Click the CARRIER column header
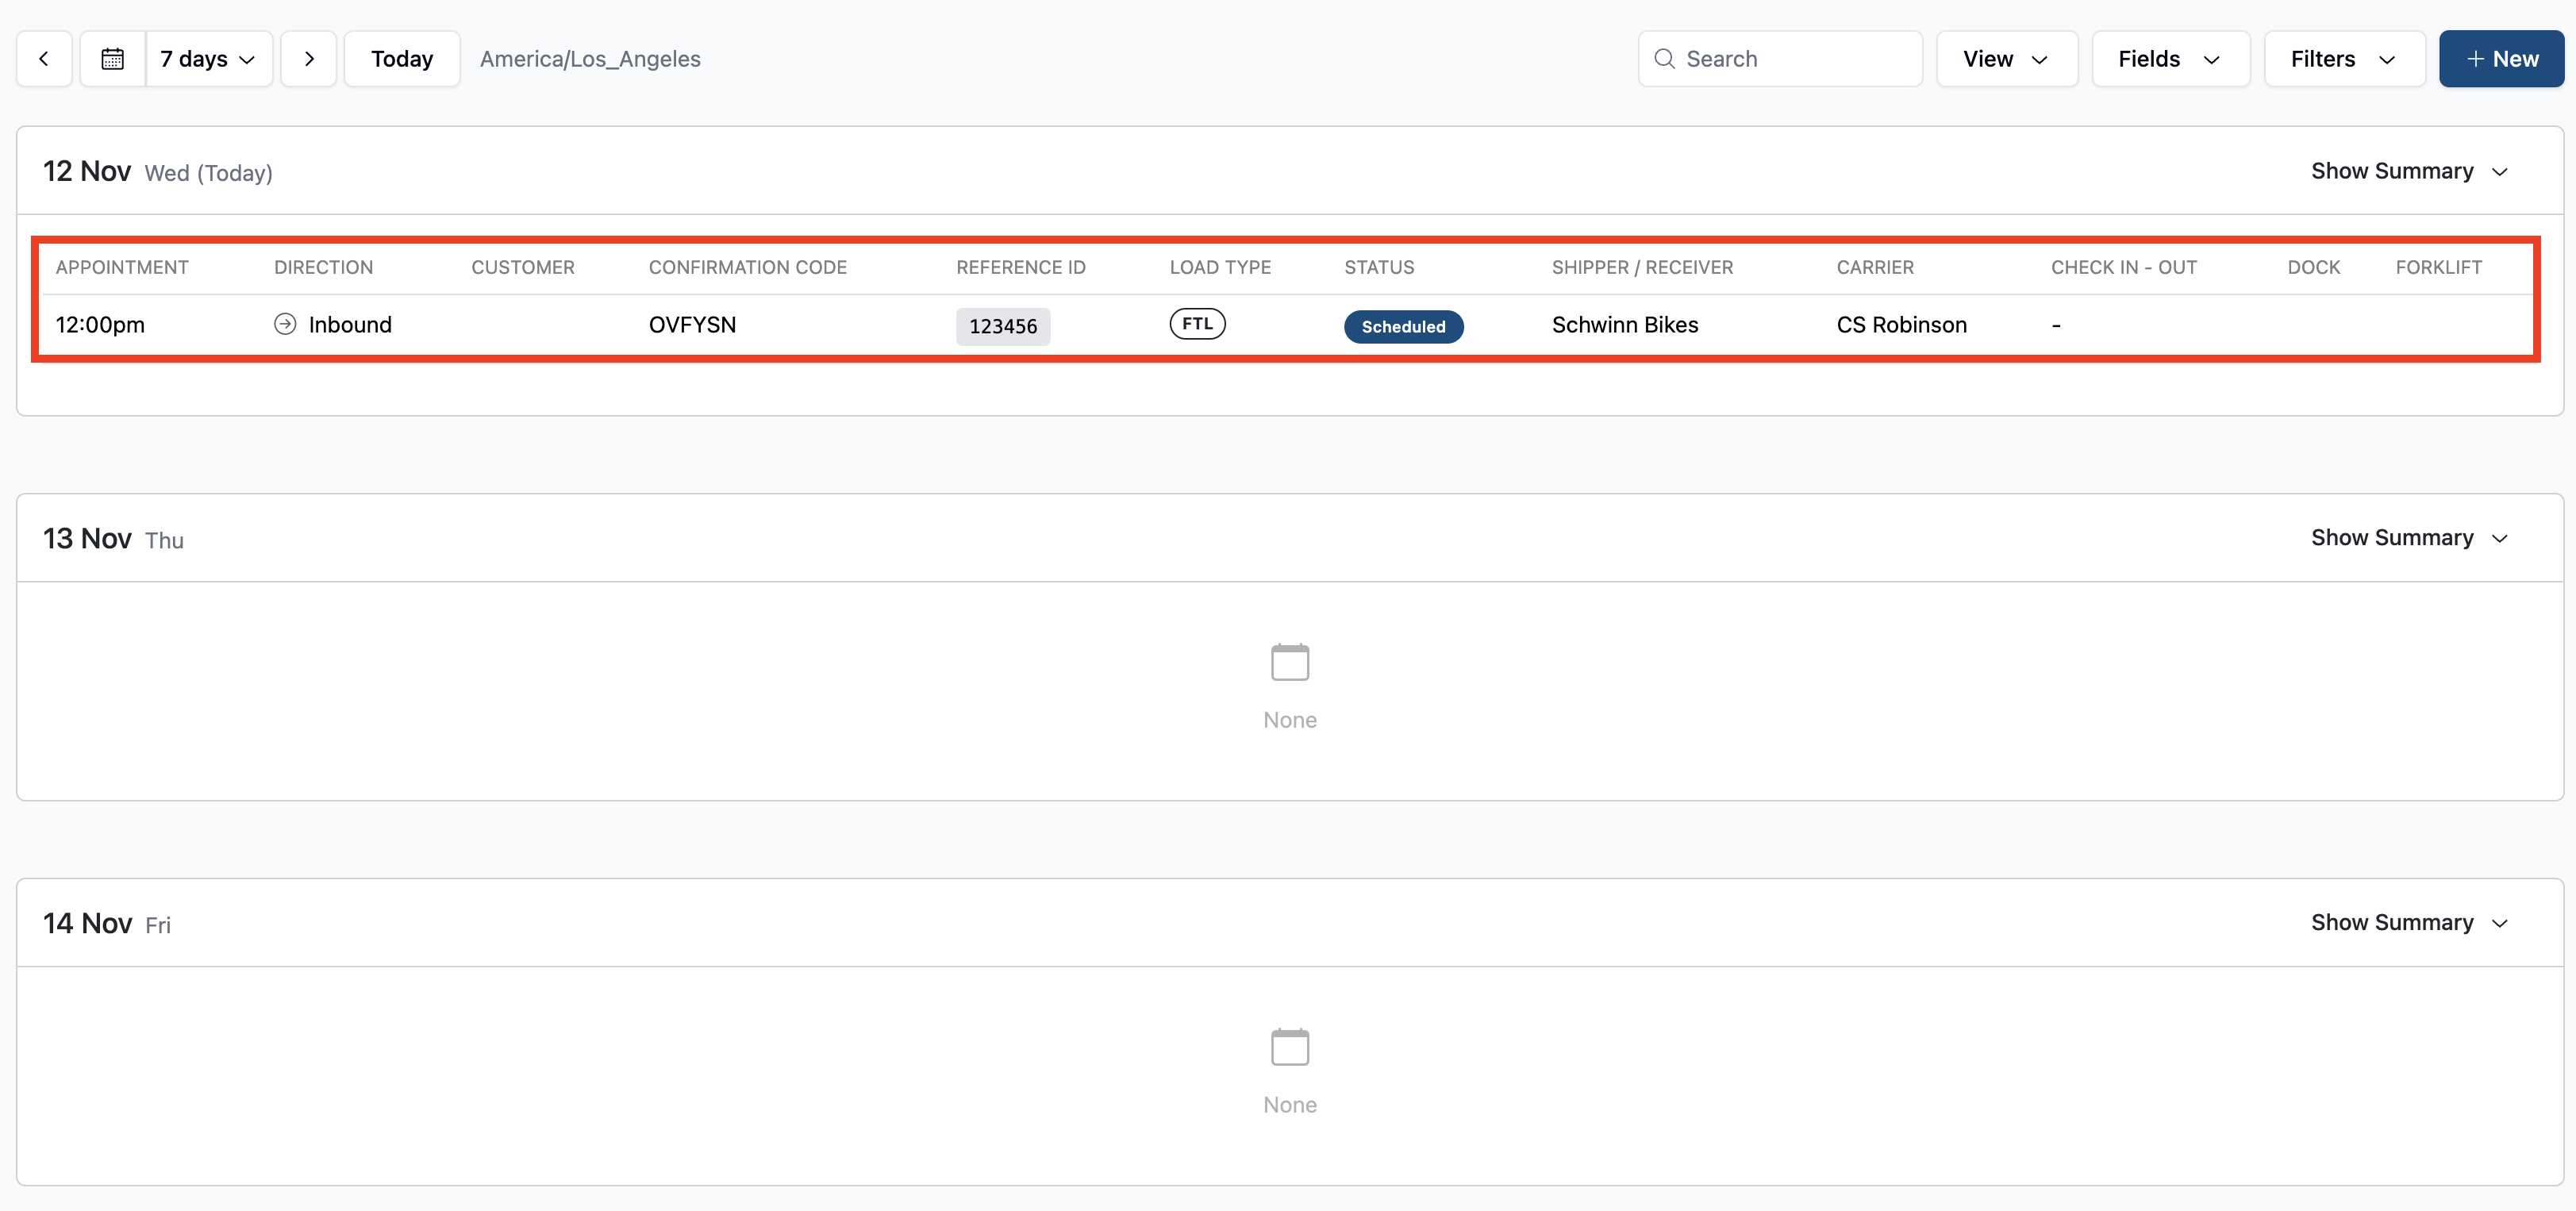 pos(1875,268)
